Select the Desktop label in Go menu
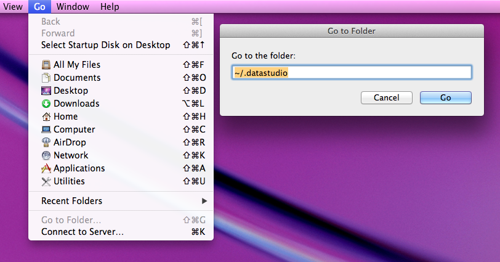This screenshot has width=500, height=262. (71, 91)
